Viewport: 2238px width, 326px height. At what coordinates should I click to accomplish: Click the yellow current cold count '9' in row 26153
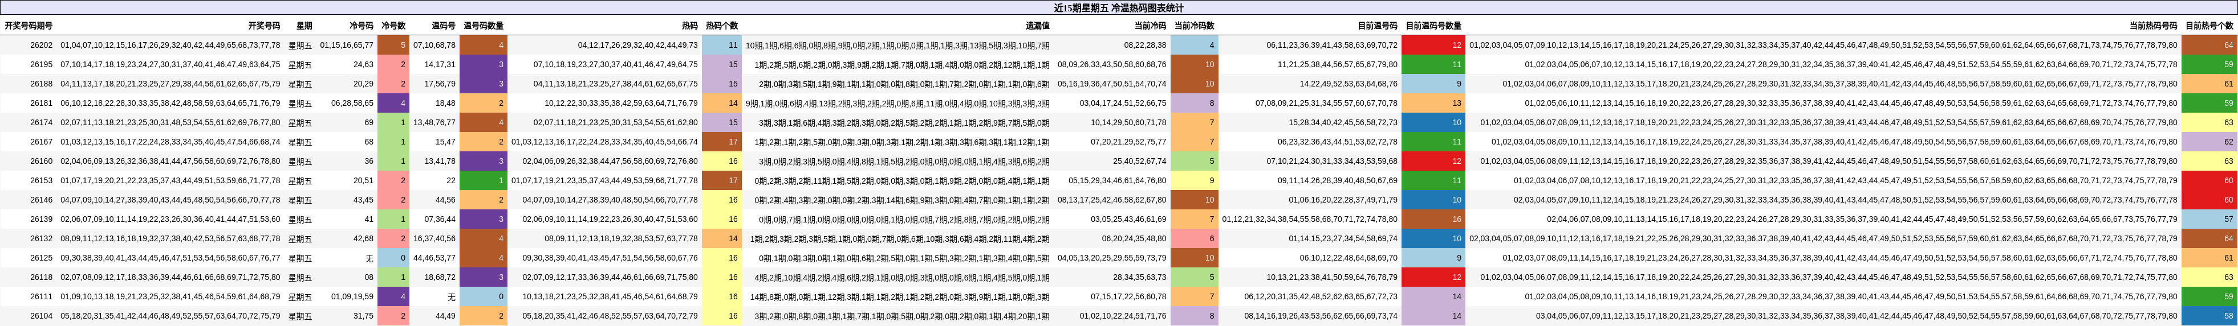point(1195,180)
